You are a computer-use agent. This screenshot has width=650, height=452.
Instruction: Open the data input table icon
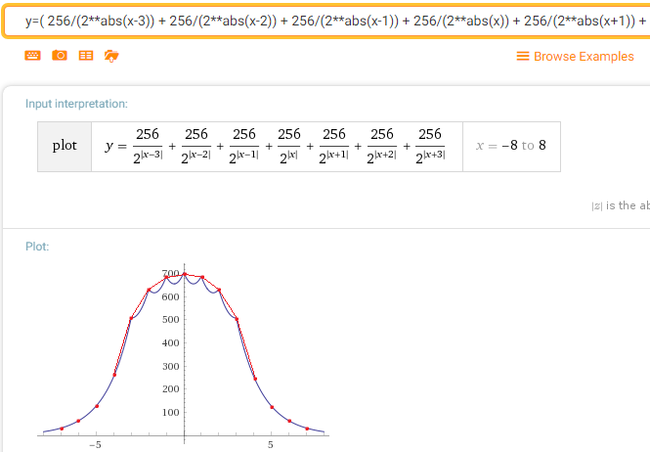(86, 56)
